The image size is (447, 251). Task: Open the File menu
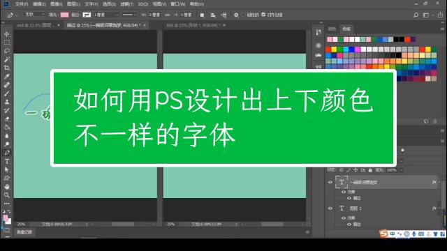tap(22, 4)
